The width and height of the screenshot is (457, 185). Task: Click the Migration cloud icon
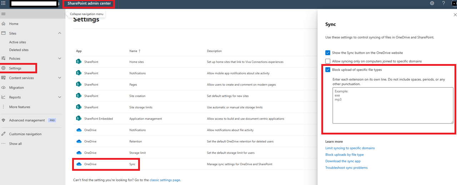4,88
